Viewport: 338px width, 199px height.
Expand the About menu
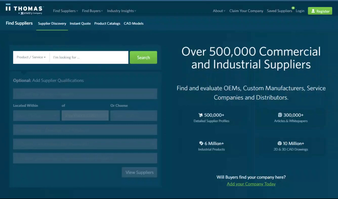219,11
